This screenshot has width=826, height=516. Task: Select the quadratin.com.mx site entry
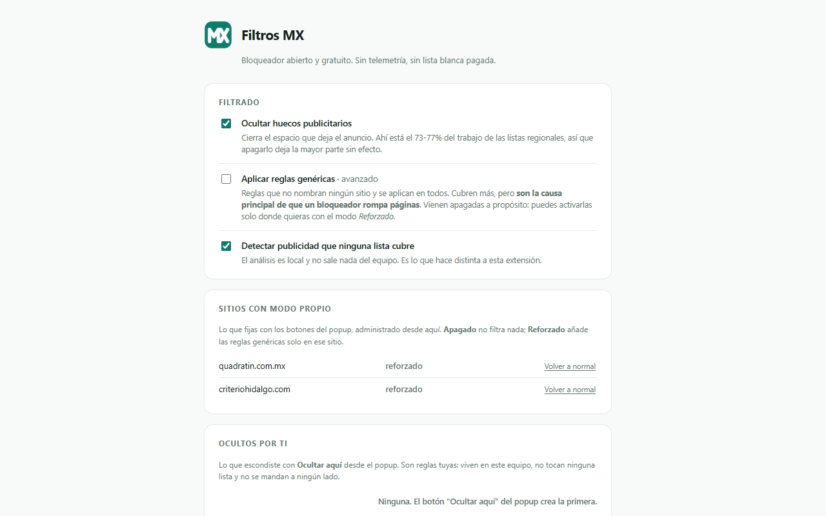coord(252,366)
